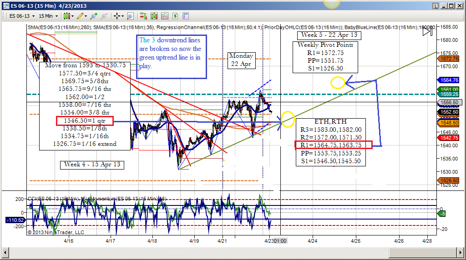Select the 'Week 4 - 15 Apr 13' label
Screen dimensions: 466x260
tap(92, 165)
